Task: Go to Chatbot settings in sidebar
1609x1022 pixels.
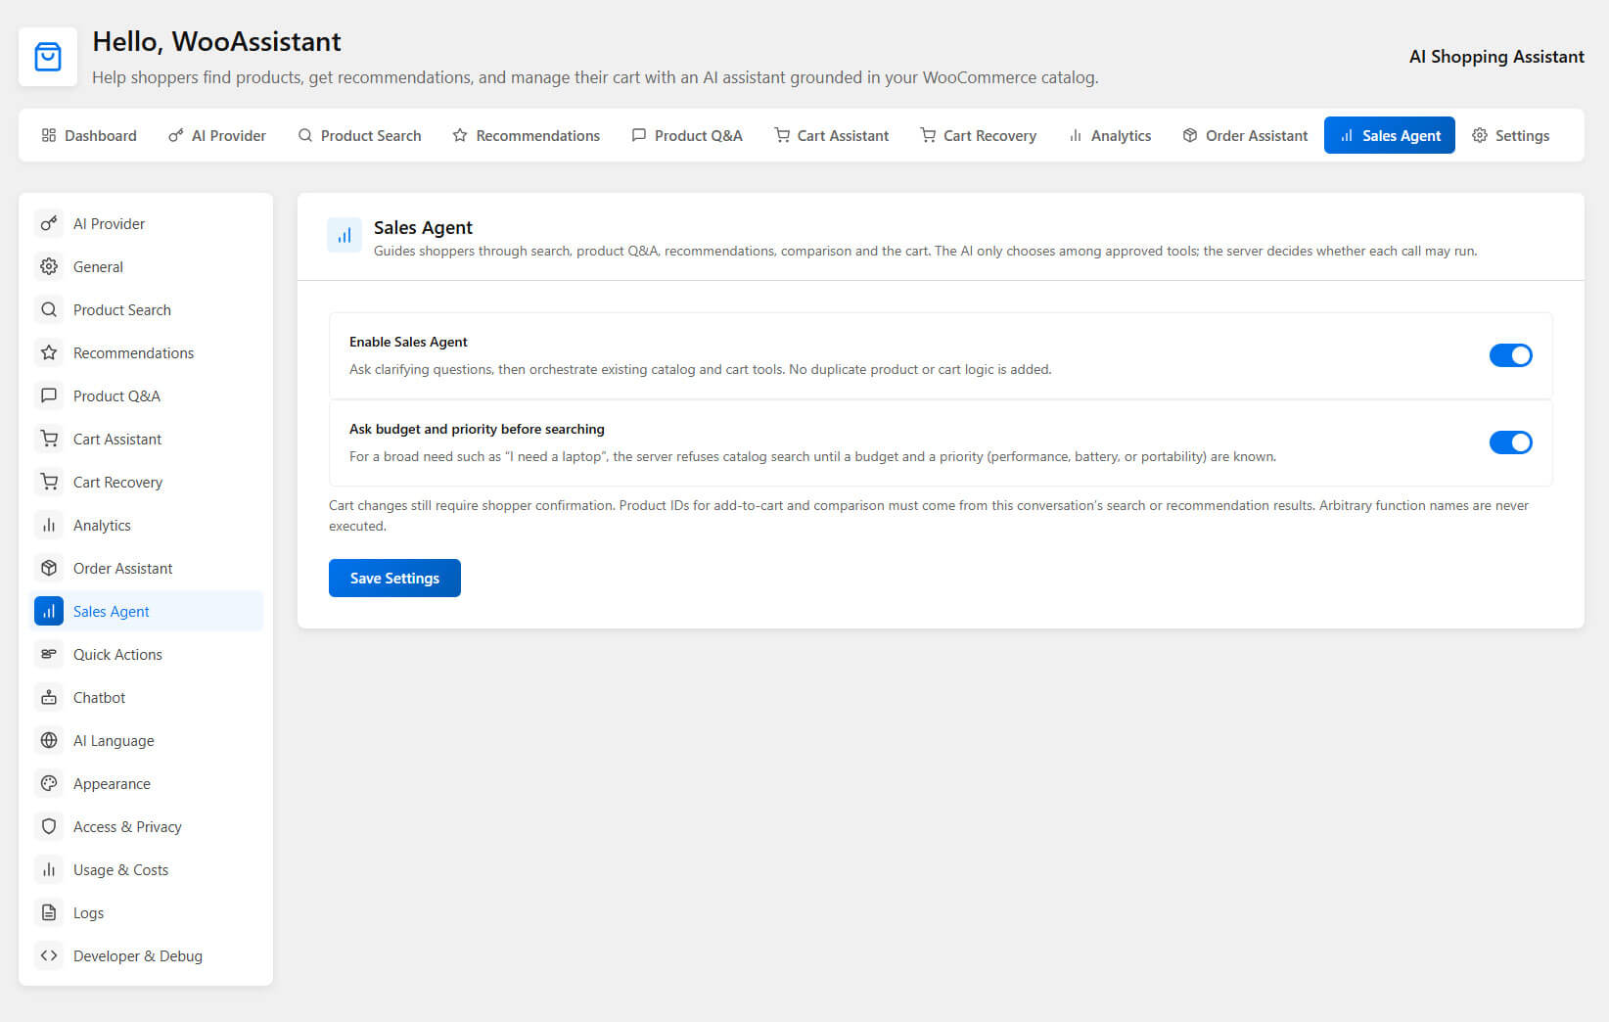Action: pyautogui.click(x=148, y=698)
